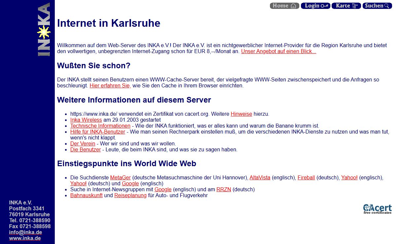The width and height of the screenshot is (396, 244).
Task: Open the Inka Wireless link
Action: [x=86, y=120]
